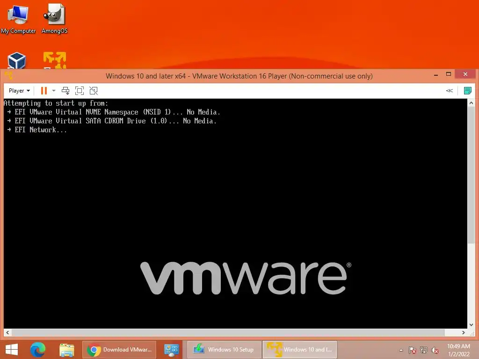Screen dimensions: 479x359
Task: Enter Unity mode
Action: tap(94, 91)
